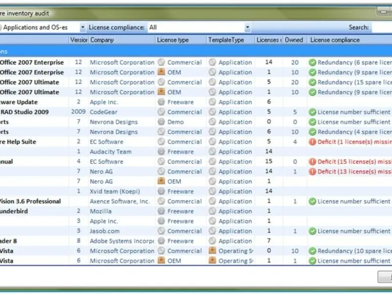Click green check icon beside Redundancy (10 spare
Image resolution: width=392 pixels, height=294 pixels.
[312, 251]
